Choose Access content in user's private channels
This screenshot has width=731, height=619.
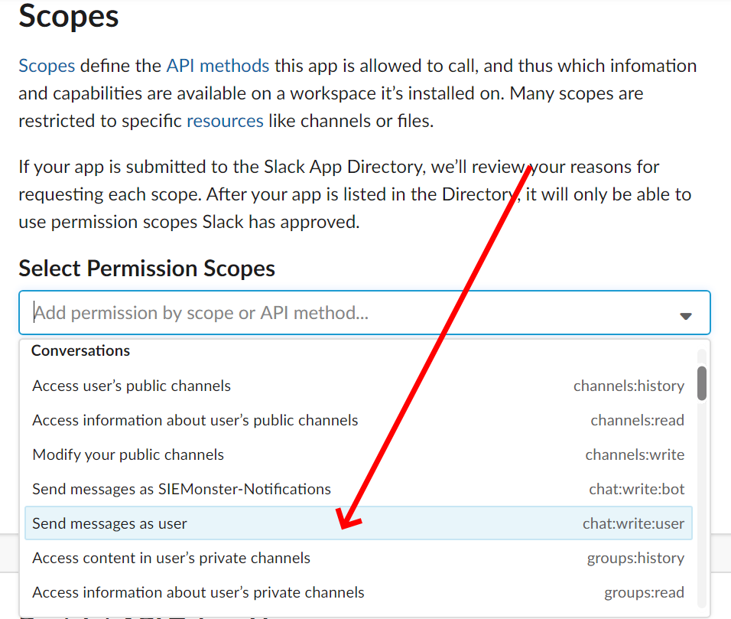pos(171,558)
